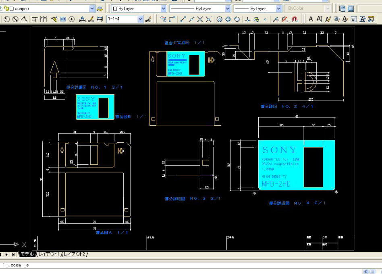Expand the ByLayer lineweight dropdown
This screenshot has width=382, height=274.
279,9
